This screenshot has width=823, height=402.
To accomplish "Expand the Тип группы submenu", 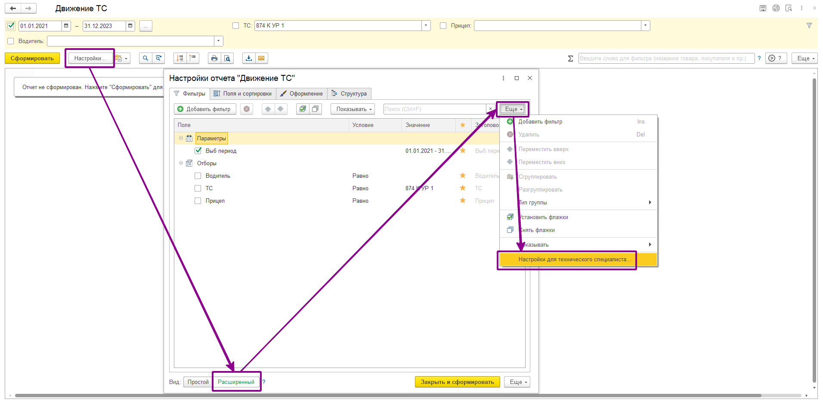I will (579, 202).
